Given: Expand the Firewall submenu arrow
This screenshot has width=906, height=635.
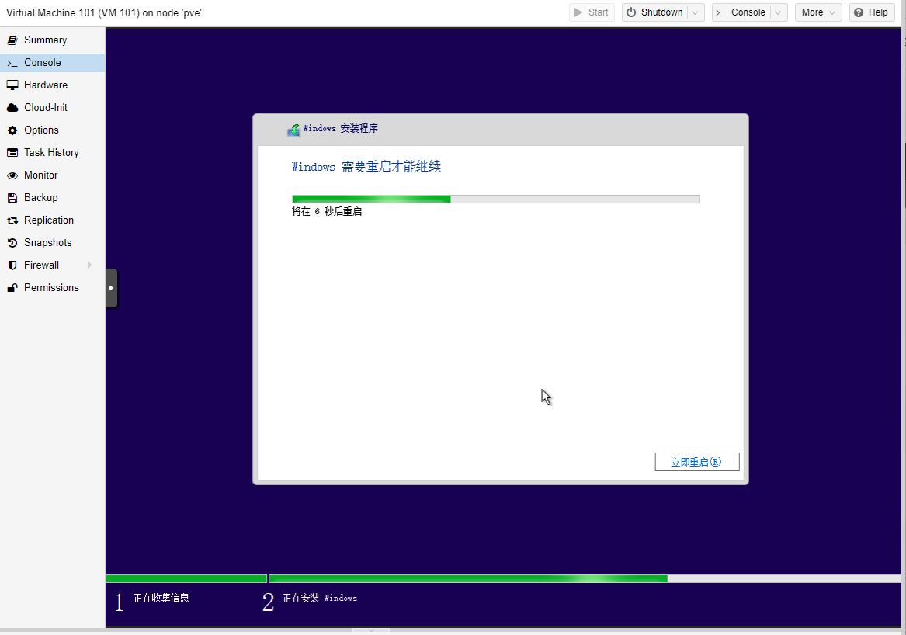Looking at the screenshot, I should point(89,265).
